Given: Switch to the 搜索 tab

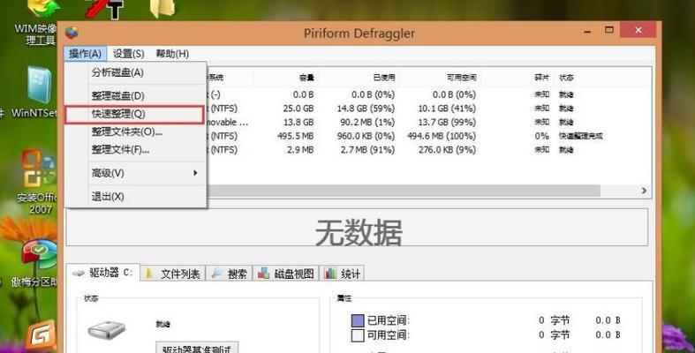Looking at the screenshot, I should pos(230,274).
